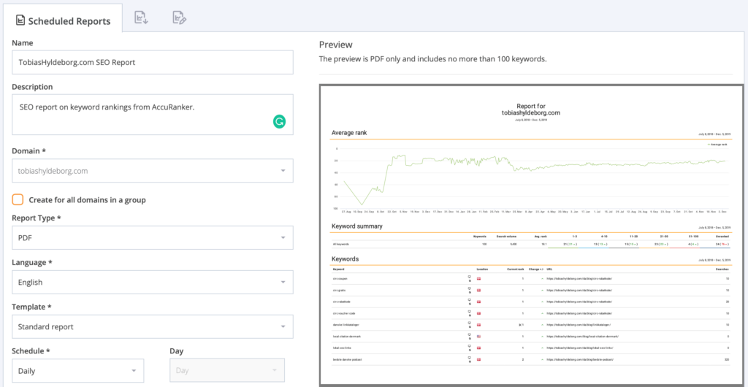
Task: Click the desktop icon in 'circ gratis' row
Action: (x=470, y=288)
